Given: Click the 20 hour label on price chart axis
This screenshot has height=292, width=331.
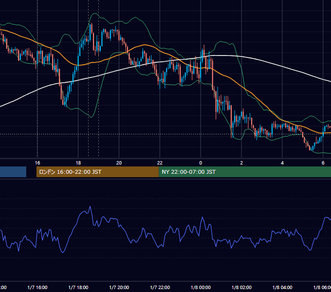Looking at the screenshot, I should [x=119, y=163].
